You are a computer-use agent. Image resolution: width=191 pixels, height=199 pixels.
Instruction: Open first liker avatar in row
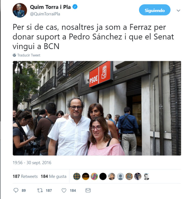(x=77, y=177)
